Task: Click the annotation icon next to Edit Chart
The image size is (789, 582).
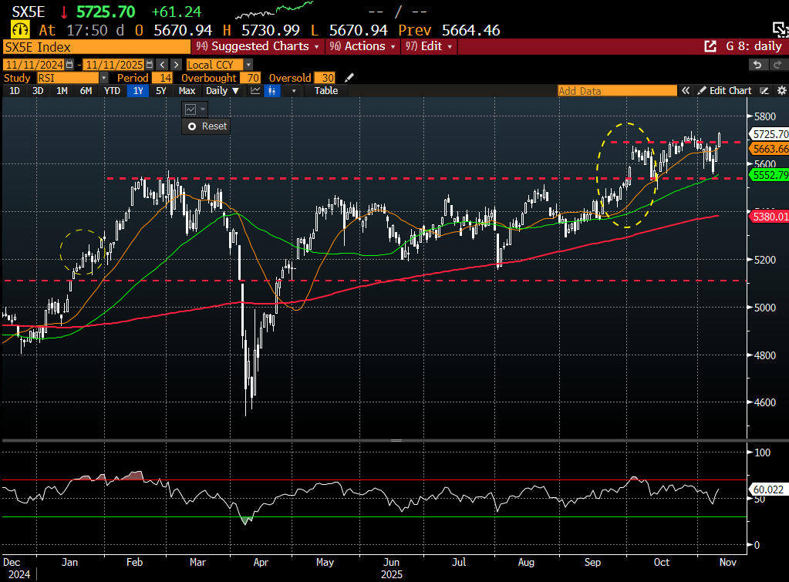Action: 763,91
